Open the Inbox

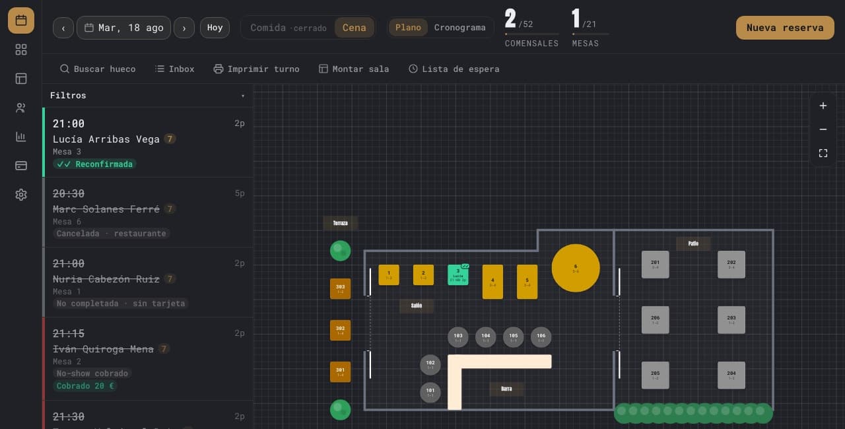[175, 69]
